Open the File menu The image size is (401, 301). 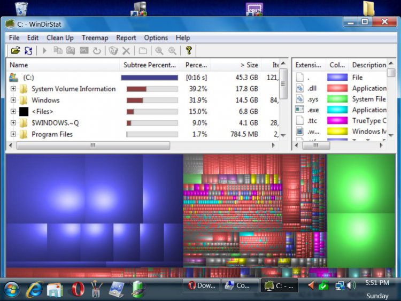(14, 38)
